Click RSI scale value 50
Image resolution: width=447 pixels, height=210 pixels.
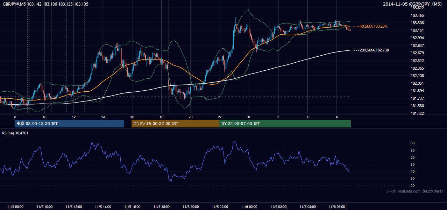(x=413, y=164)
